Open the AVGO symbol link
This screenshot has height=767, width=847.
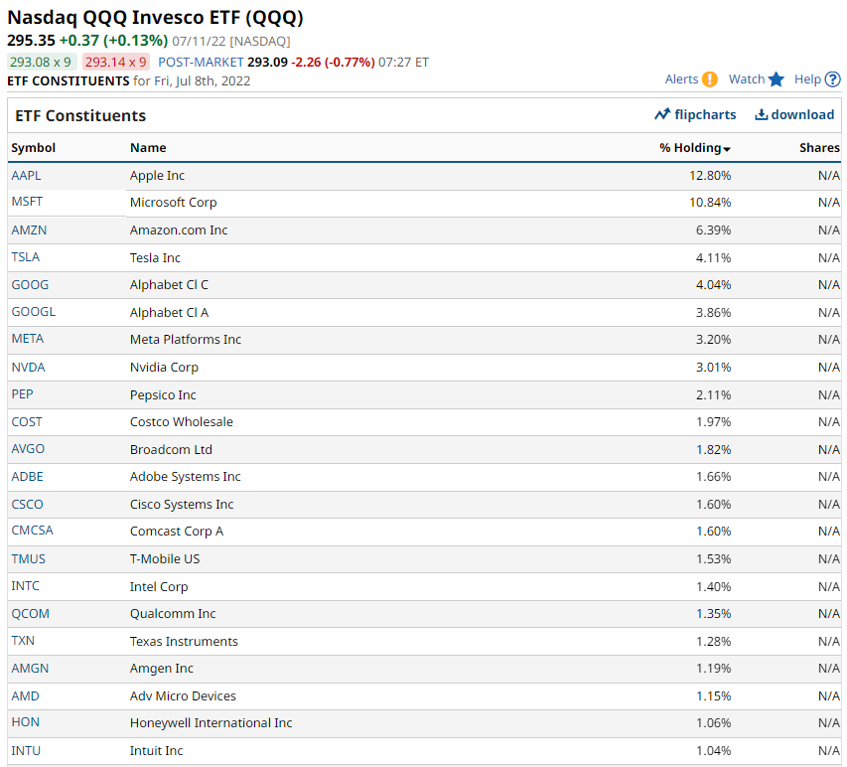click(28, 449)
